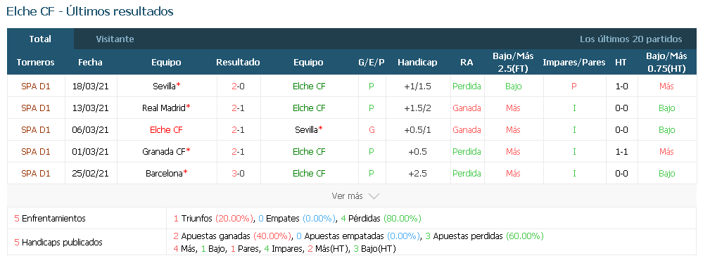This screenshot has height=263, width=710.
Task: Click SPA D1 tournament in first row
Action: [x=36, y=86]
